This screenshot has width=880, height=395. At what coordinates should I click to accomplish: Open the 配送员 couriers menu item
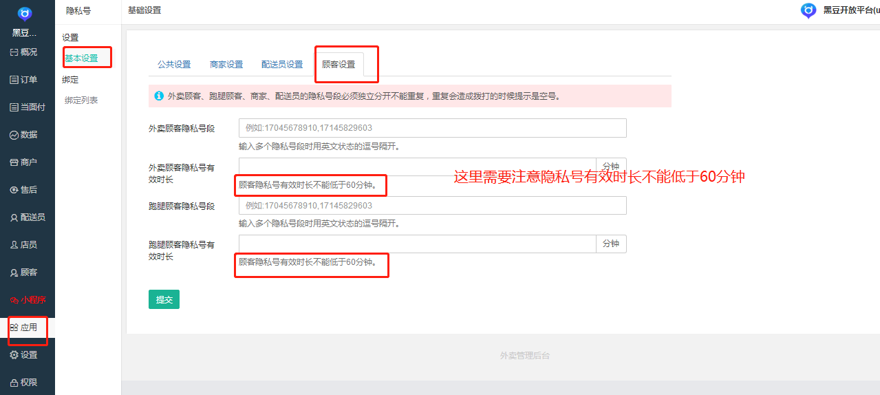[28, 217]
